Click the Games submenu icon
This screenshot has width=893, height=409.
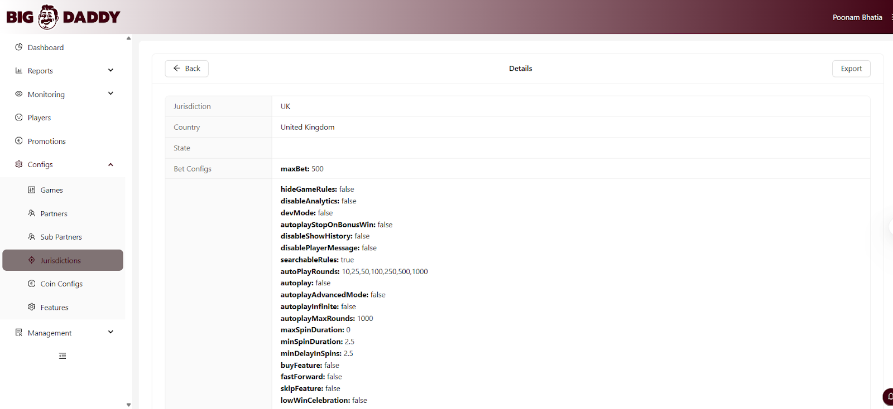coord(32,190)
